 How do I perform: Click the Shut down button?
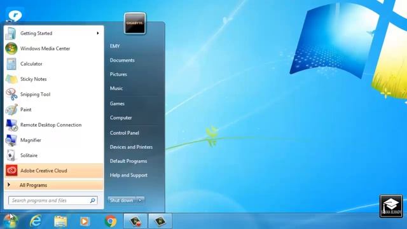(x=121, y=200)
